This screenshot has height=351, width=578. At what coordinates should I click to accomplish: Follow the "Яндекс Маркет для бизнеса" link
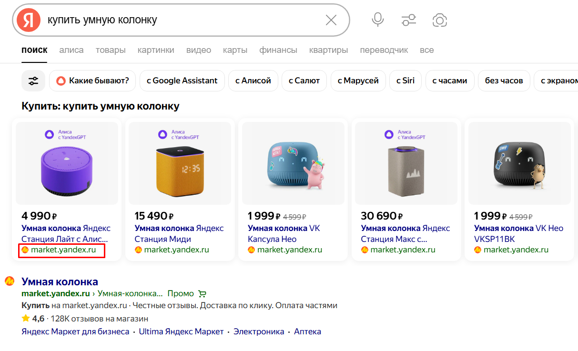[75, 331]
